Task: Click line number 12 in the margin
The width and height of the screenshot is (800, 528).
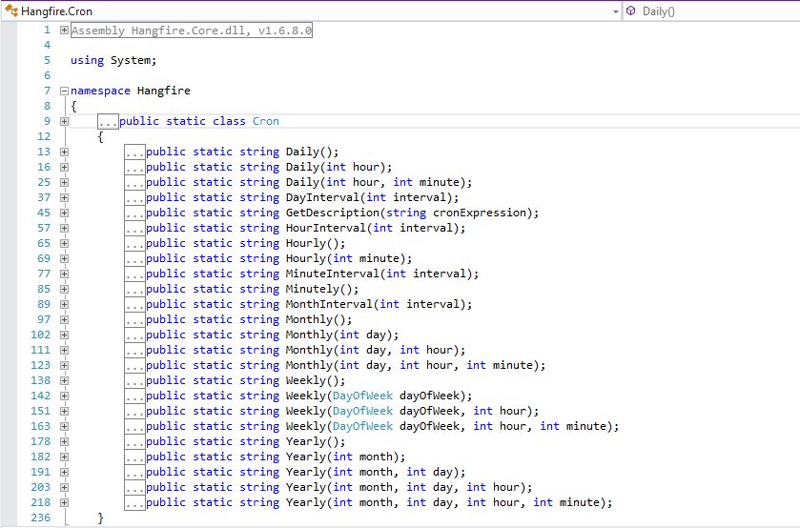Action: [x=44, y=136]
